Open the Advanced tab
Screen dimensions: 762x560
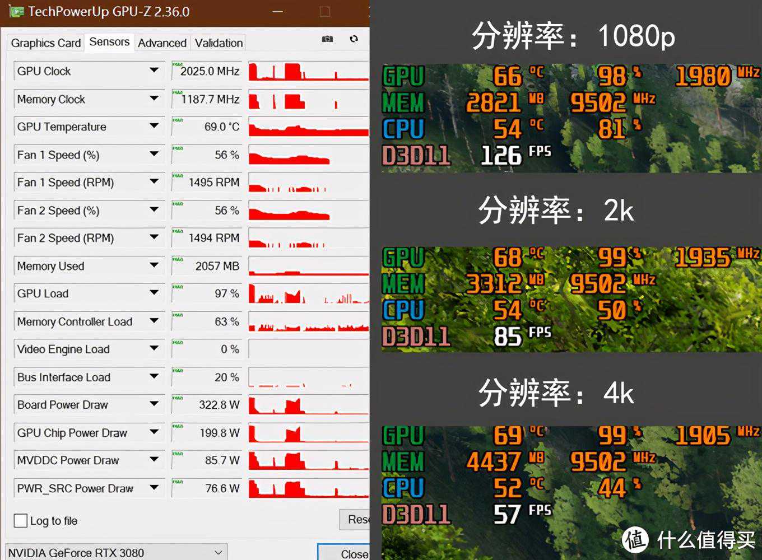pos(162,43)
